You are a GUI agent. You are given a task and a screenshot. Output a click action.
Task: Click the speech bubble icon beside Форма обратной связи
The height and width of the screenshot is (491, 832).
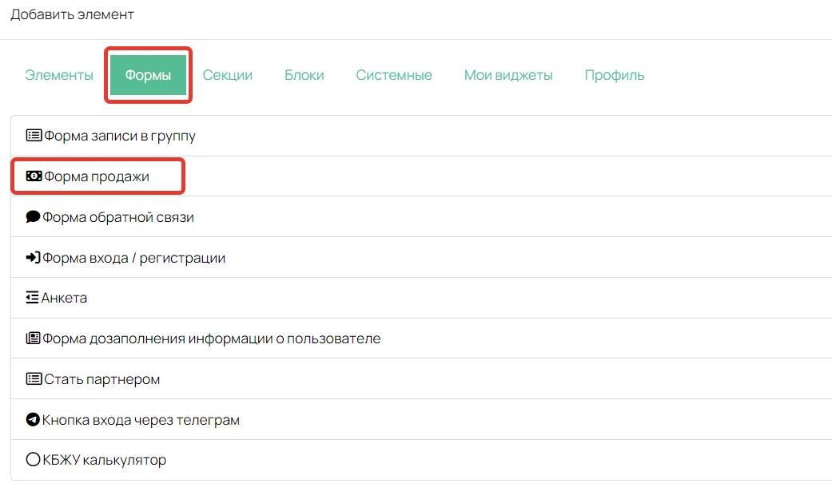(x=33, y=217)
